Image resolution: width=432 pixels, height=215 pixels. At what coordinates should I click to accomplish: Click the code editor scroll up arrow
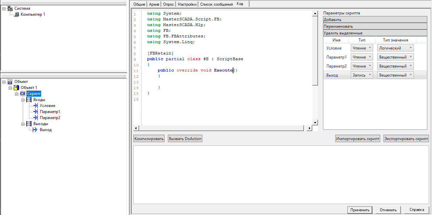tap(315, 13)
